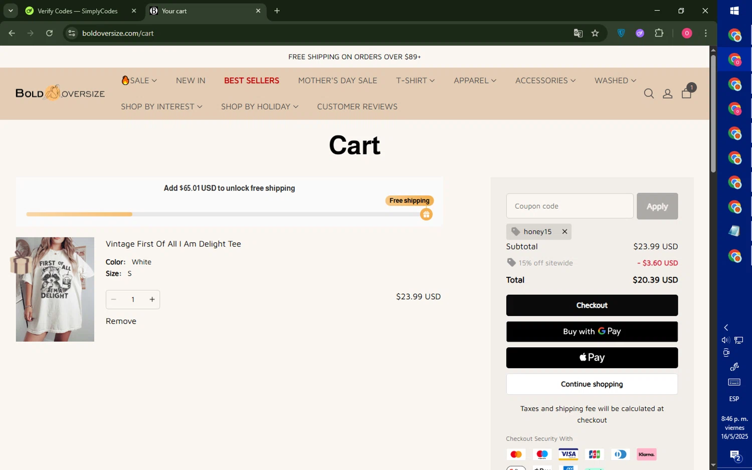Open new browser tab with plus
This screenshot has height=470, width=752.
[277, 11]
